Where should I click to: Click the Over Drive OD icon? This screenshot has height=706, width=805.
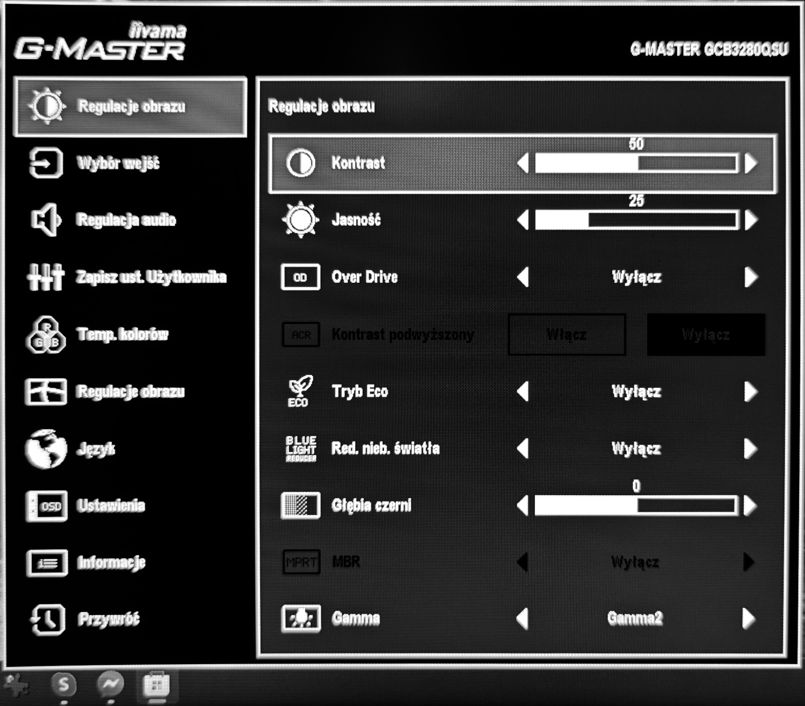tap(300, 277)
